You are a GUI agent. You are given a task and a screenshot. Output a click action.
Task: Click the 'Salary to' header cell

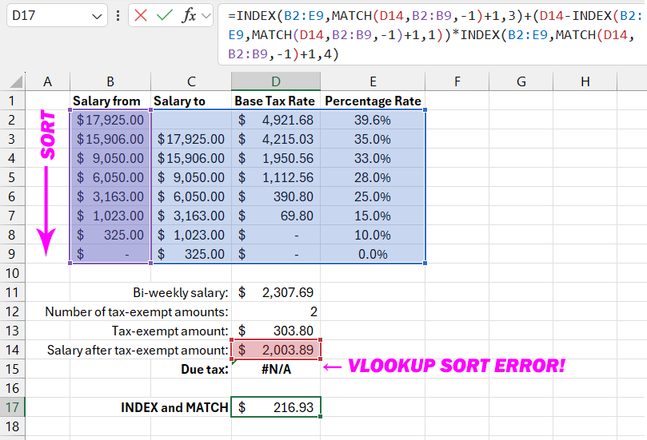click(x=191, y=101)
